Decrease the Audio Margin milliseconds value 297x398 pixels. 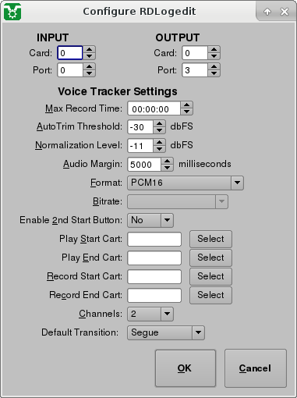(167, 168)
